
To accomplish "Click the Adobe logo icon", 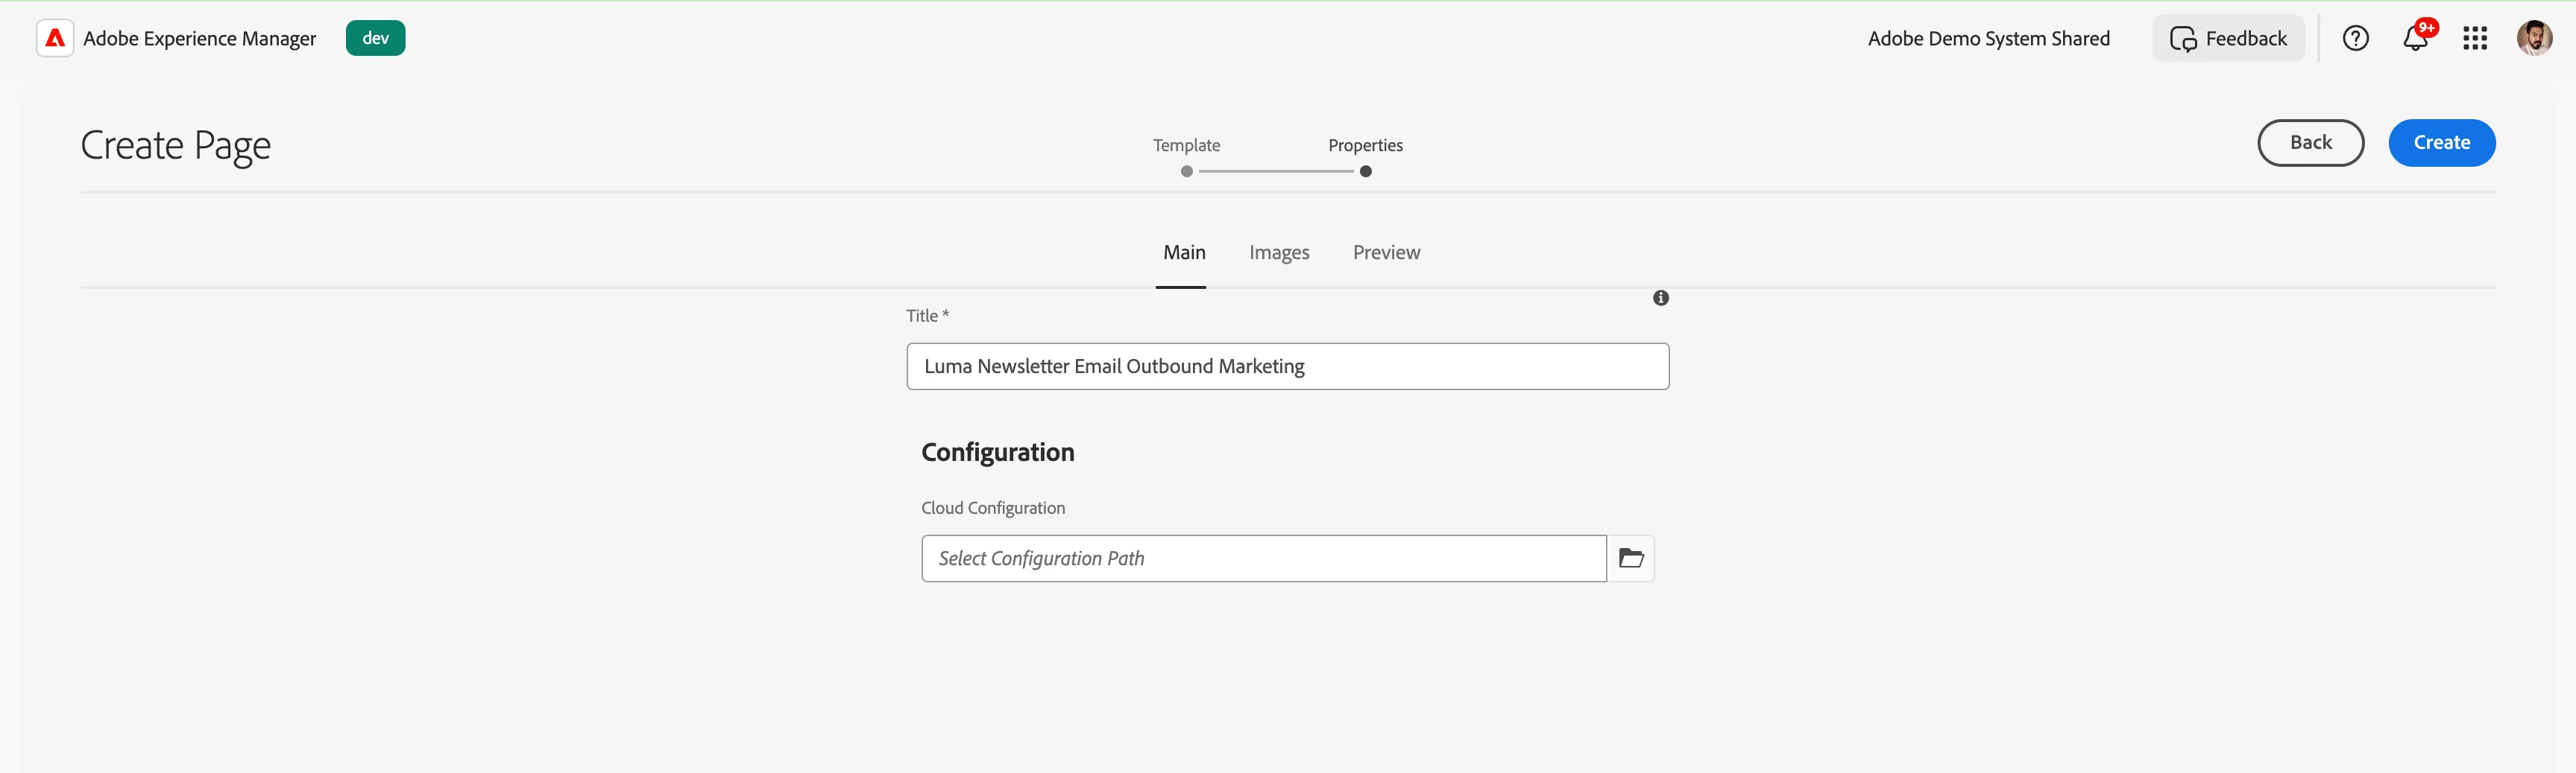I will pyautogui.click(x=55, y=38).
